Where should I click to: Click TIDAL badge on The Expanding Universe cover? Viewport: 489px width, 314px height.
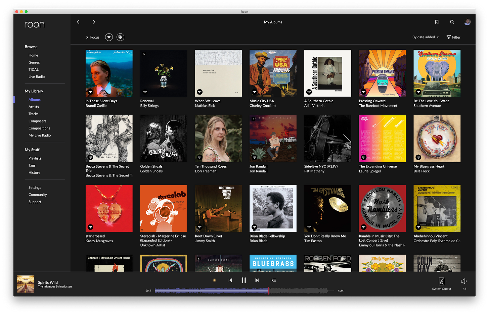click(364, 157)
